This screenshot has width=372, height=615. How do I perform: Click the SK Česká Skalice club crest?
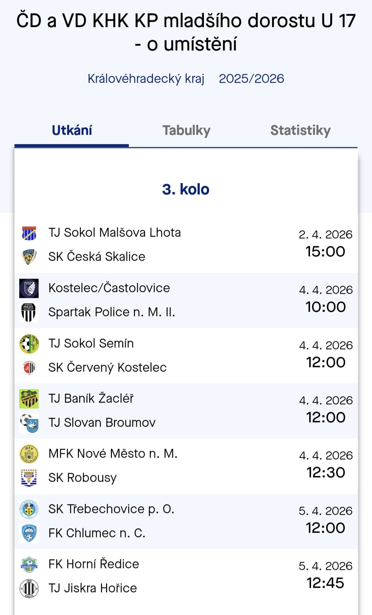29,257
